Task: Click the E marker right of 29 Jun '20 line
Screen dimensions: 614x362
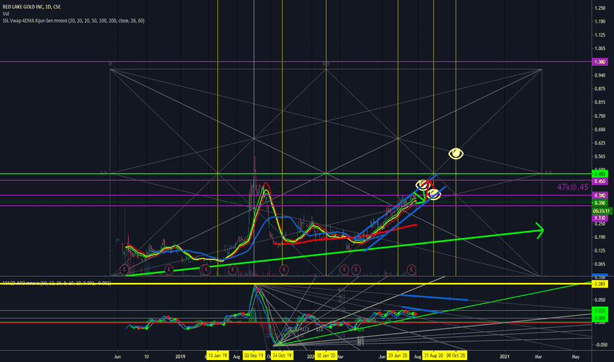Action: (x=411, y=269)
